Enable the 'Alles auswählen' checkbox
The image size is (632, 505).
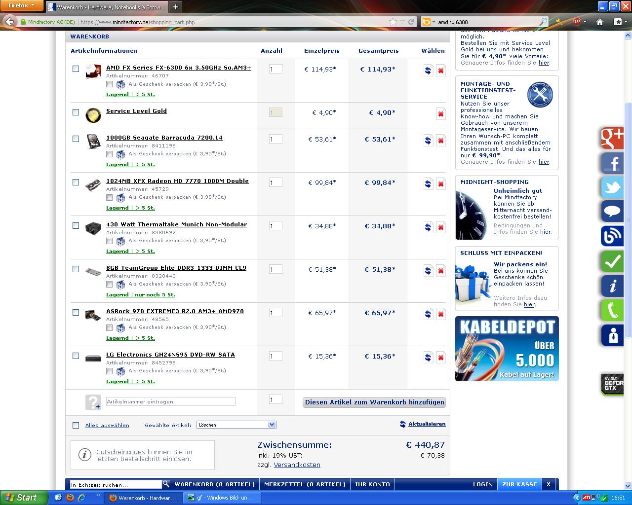(x=76, y=425)
